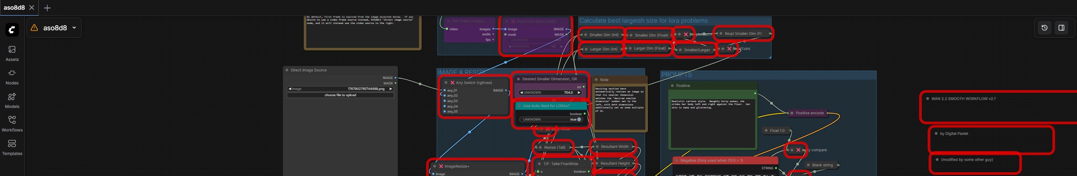Select next image in Direct Image Source
The height and width of the screenshot is (176, 1077).
tap(391, 89)
